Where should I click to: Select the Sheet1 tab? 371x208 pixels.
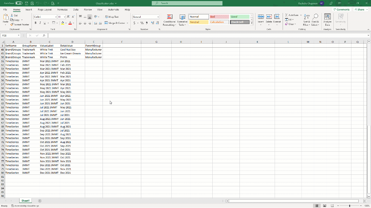pyautogui.click(x=26, y=201)
